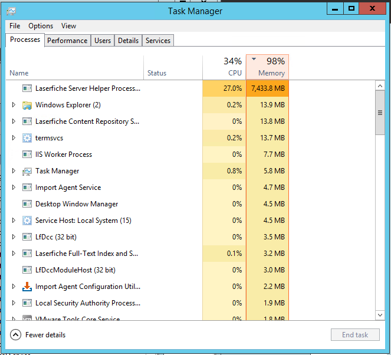Image resolution: width=391 pixels, height=355 pixels.
Task: Click the scrollbar up arrow
Action: [x=380, y=86]
